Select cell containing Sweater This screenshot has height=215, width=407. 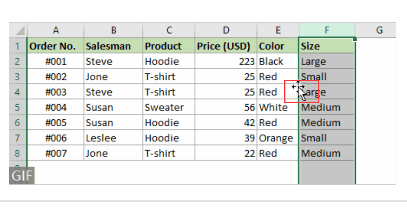[x=169, y=107]
